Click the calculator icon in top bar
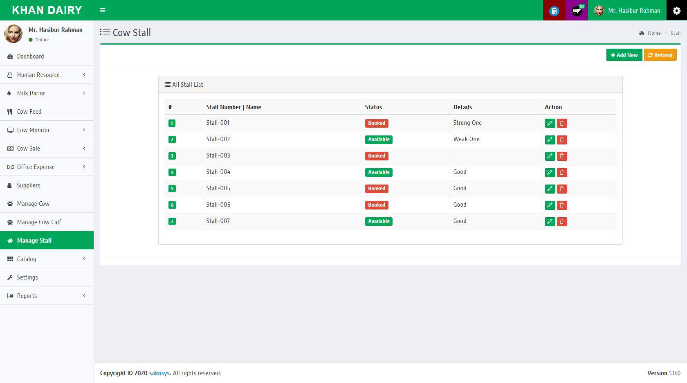The height and width of the screenshot is (383, 687). (x=554, y=11)
